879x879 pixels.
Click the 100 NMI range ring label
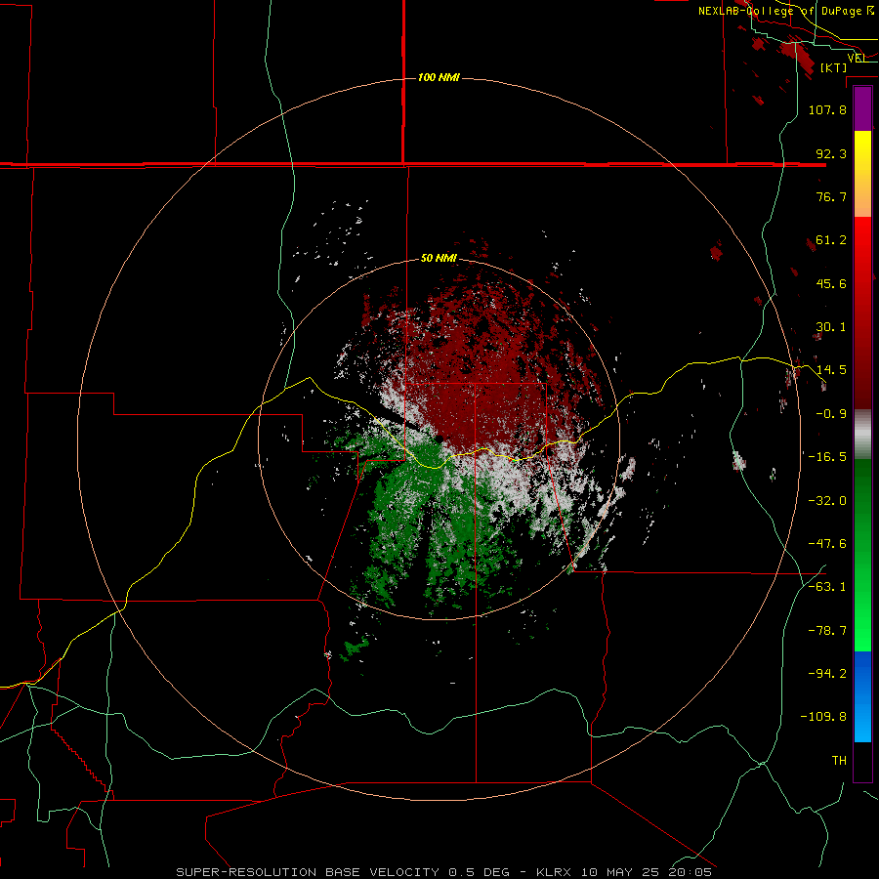pos(439,77)
